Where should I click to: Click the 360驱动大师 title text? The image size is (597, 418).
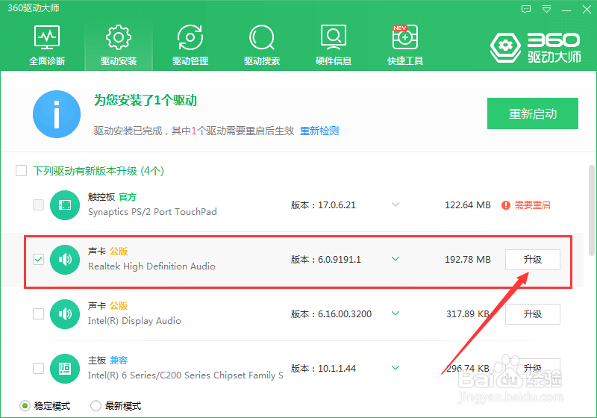click(34, 8)
